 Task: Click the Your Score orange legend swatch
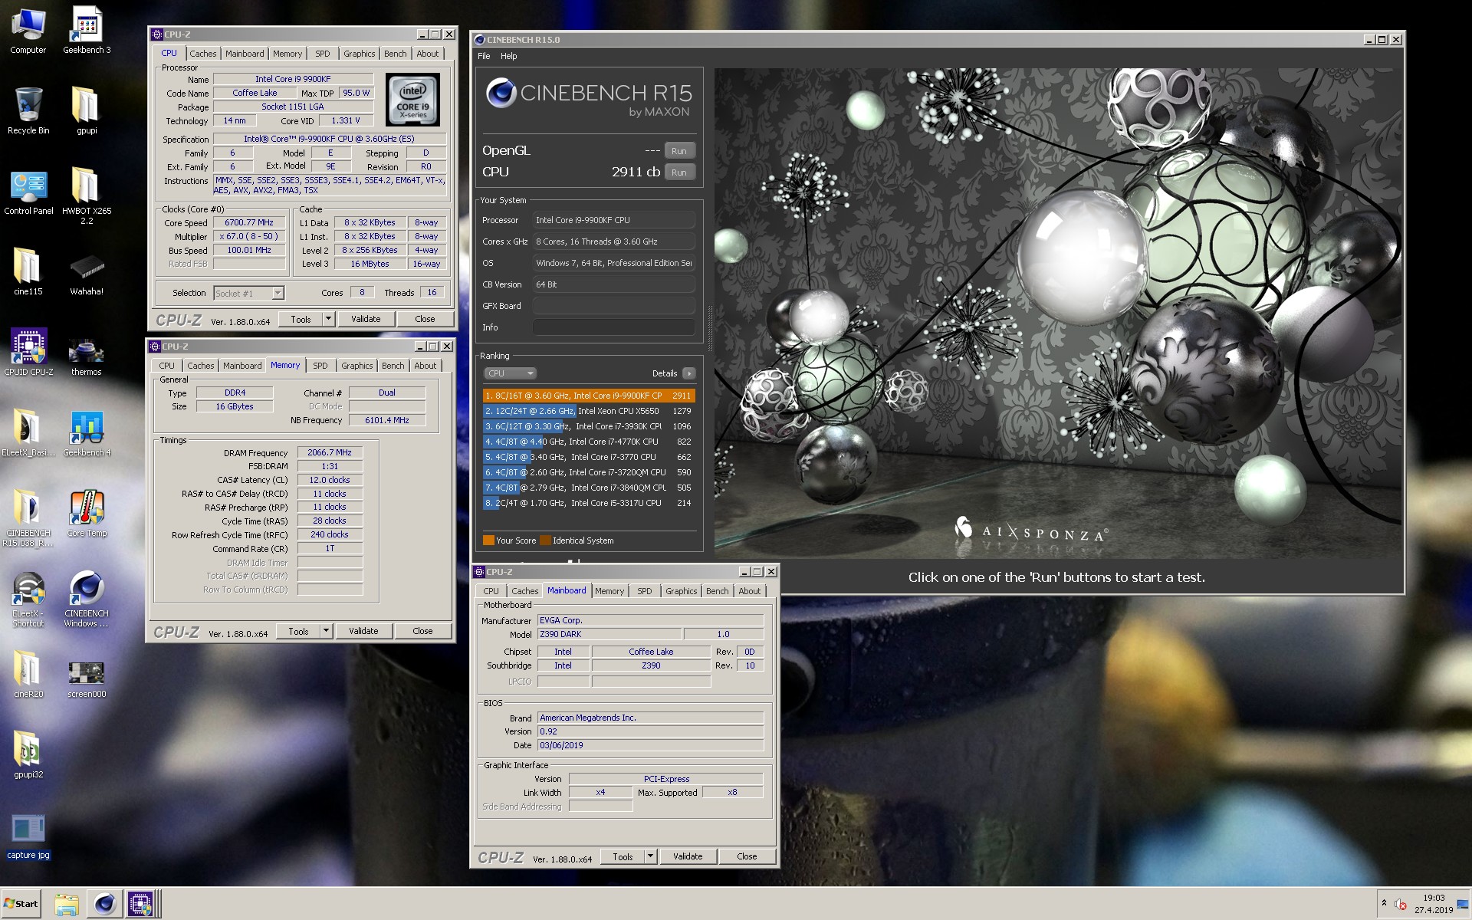488,540
